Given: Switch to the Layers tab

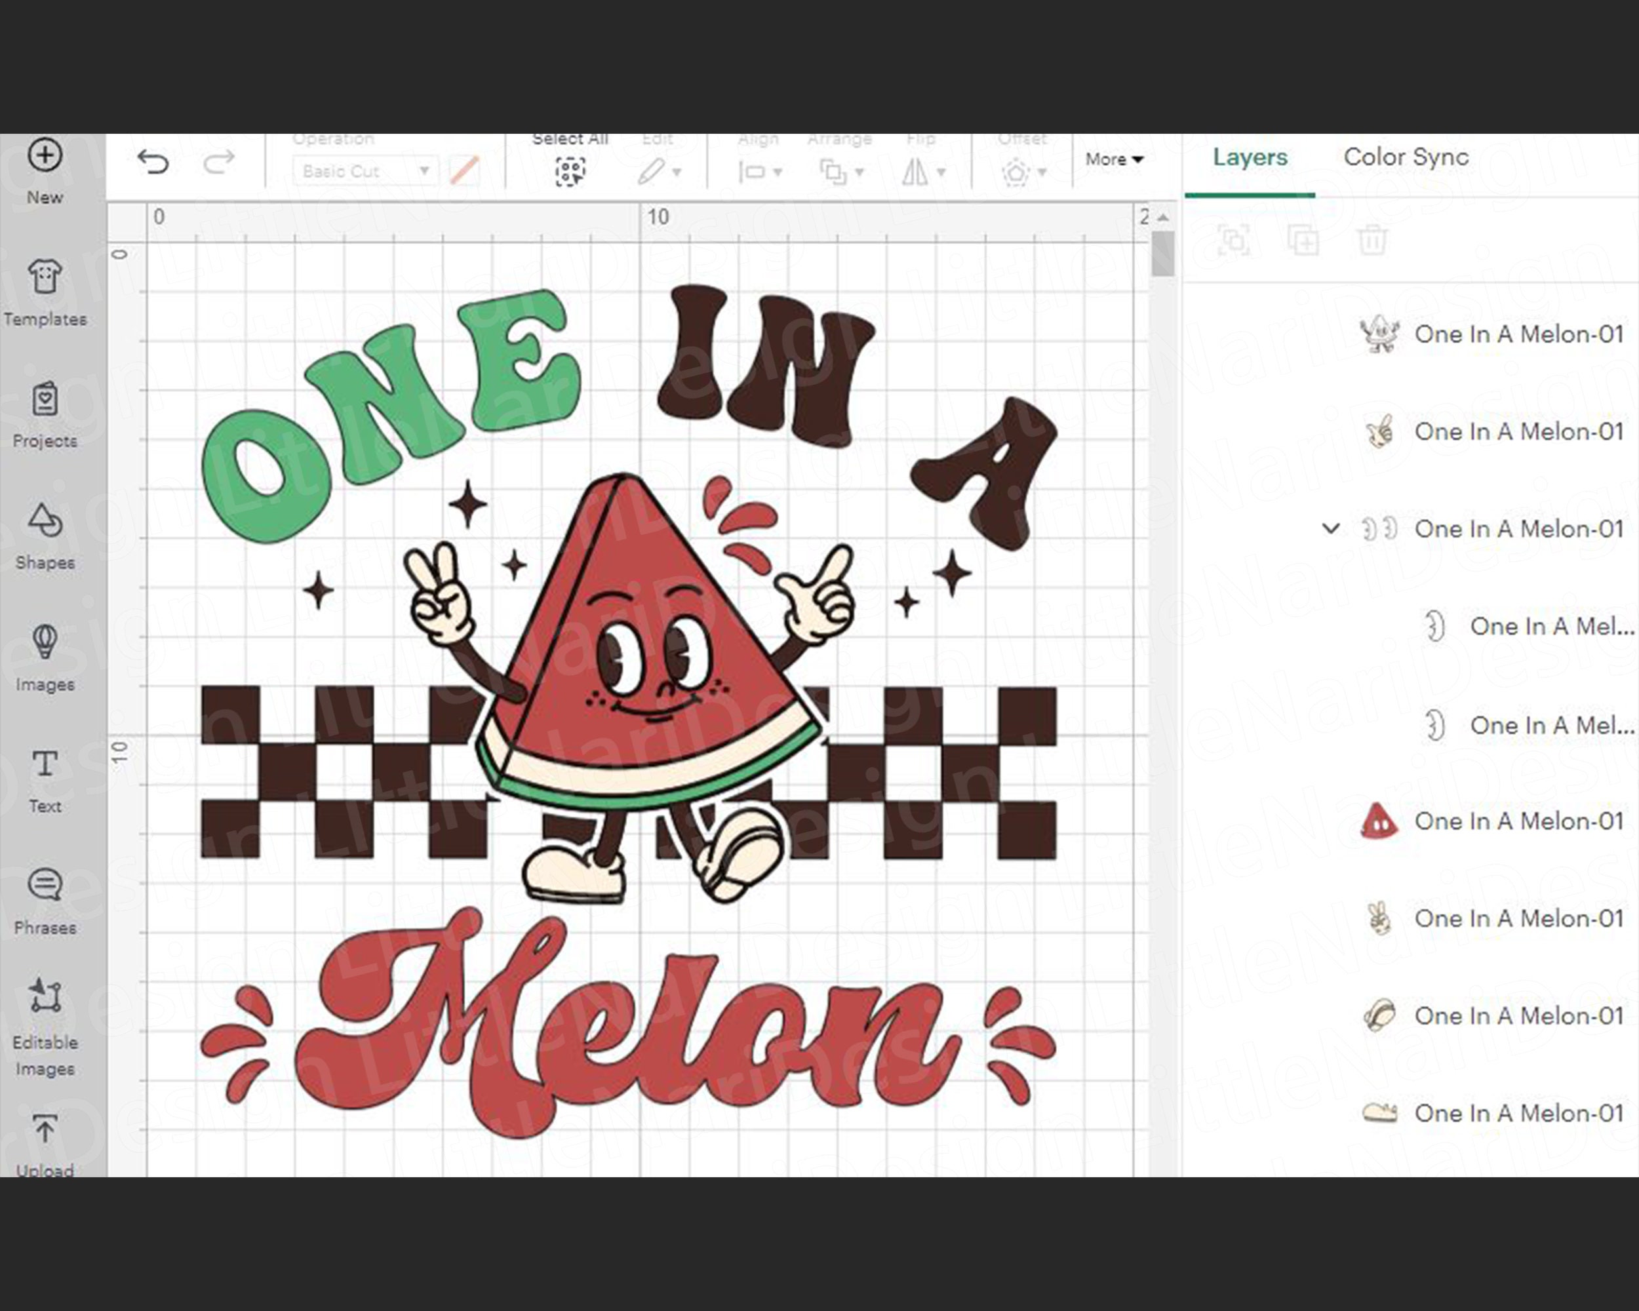Looking at the screenshot, I should [1250, 157].
